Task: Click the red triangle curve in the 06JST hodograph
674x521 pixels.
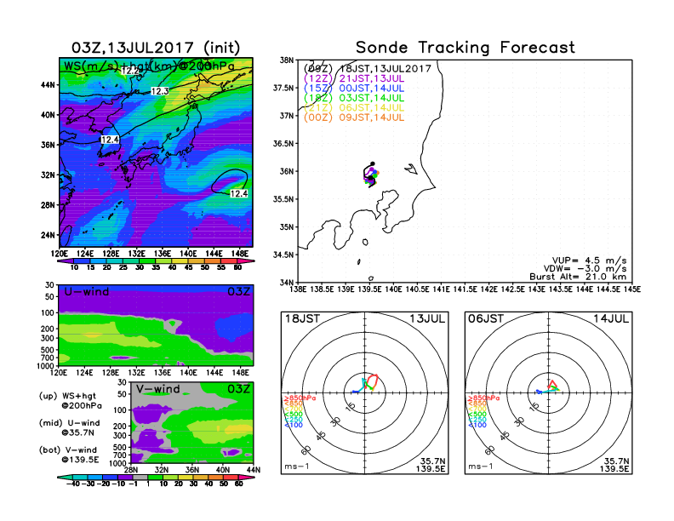Action: pyautogui.click(x=553, y=385)
